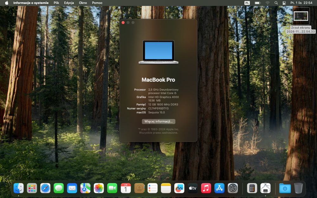Click the System Information chip icon in the Dock

pos(265,188)
